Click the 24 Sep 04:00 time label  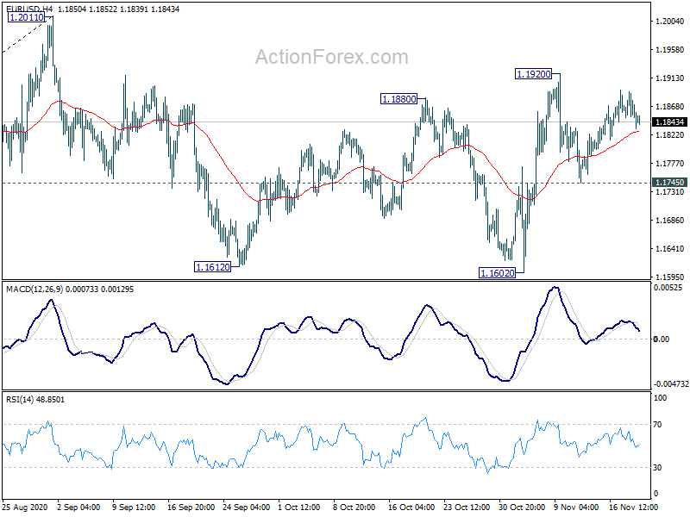(247, 508)
